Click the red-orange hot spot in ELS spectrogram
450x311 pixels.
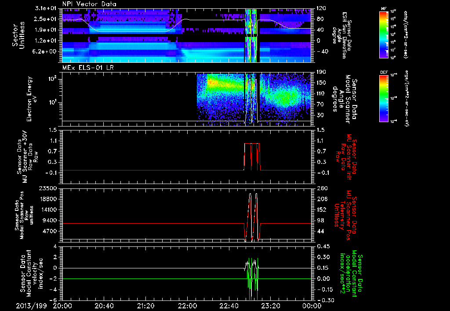(212, 83)
